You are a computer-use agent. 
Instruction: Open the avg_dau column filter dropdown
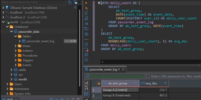165,83
